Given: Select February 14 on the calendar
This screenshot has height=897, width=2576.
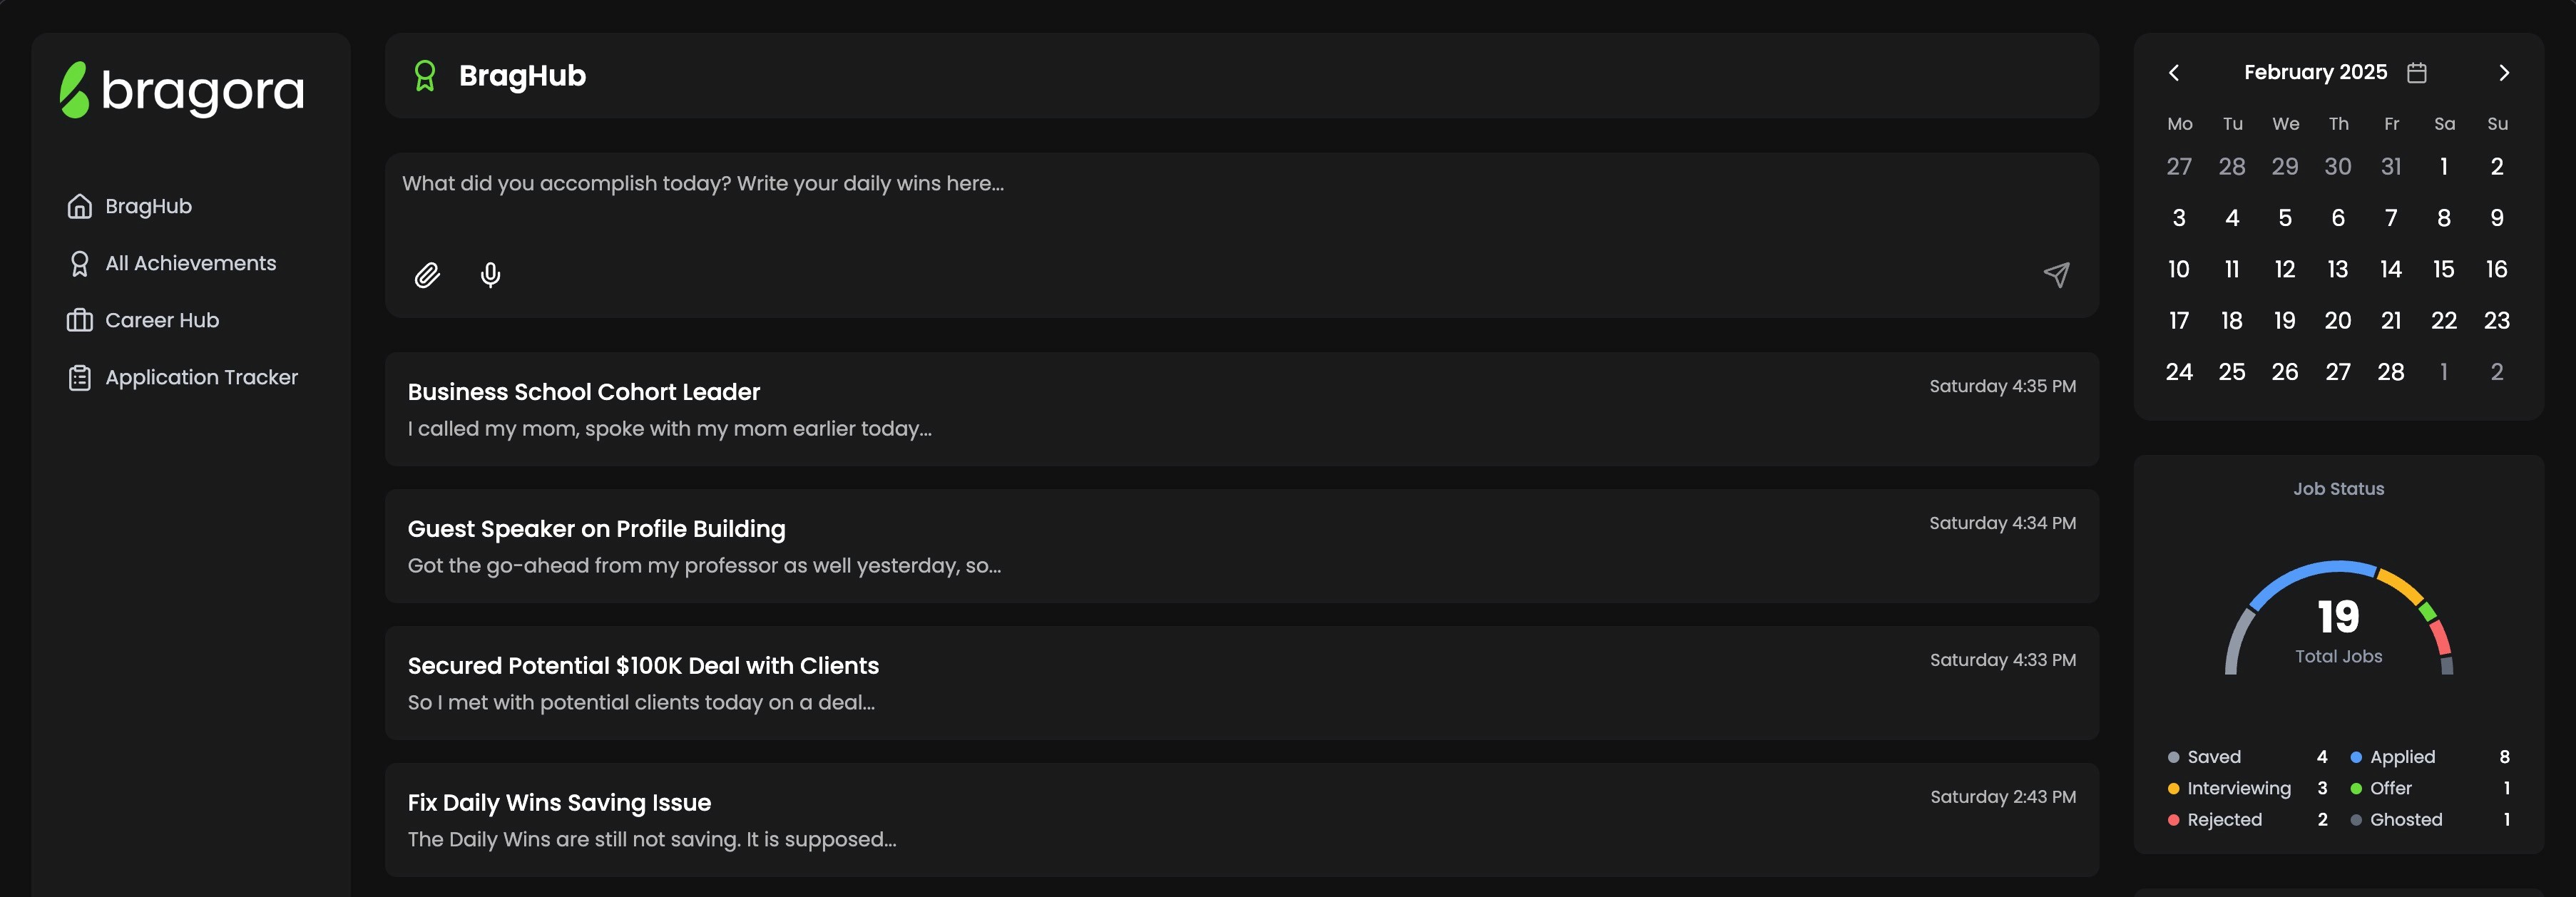Looking at the screenshot, I should click(x=2390, y=269).
